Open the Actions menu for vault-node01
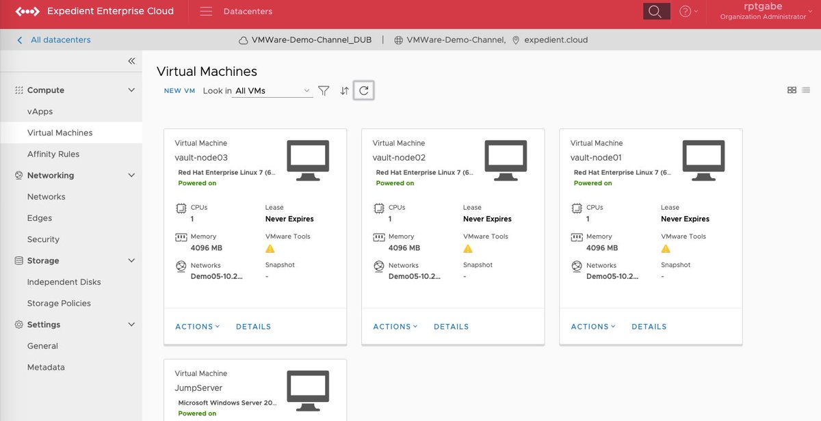 (592, 327)
